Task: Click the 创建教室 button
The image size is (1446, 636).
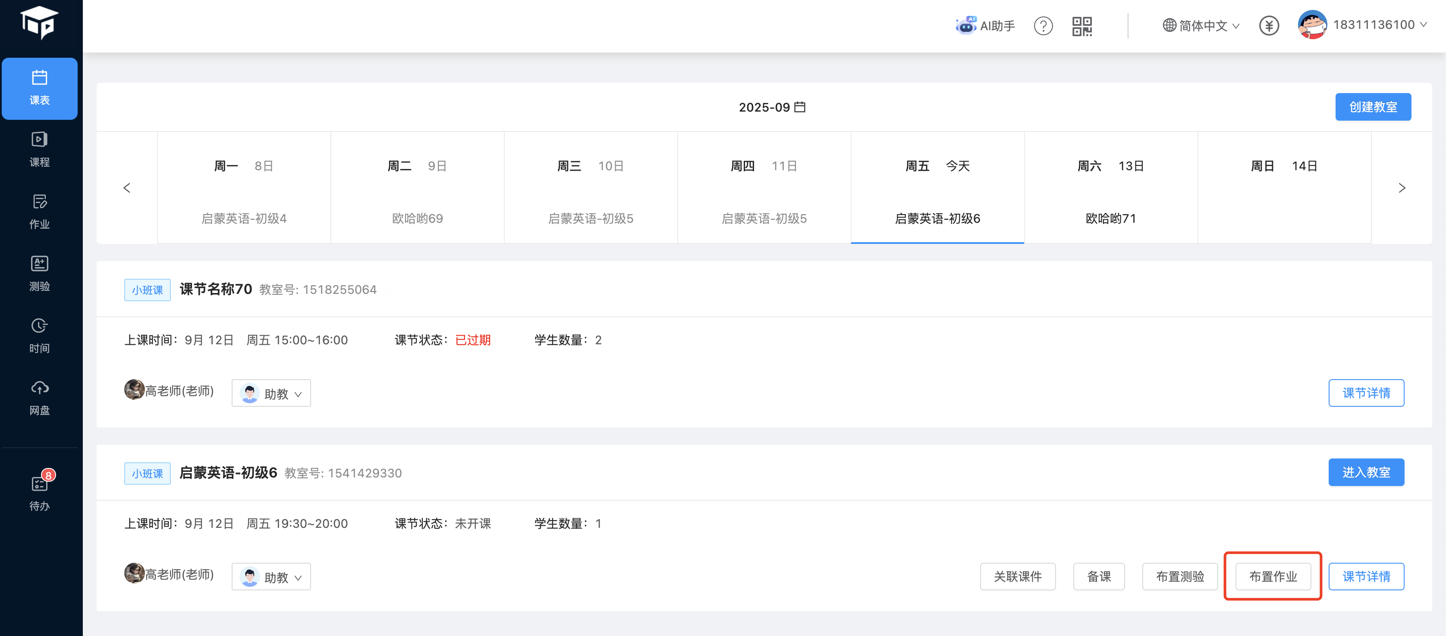Action: coord(1373,106)
